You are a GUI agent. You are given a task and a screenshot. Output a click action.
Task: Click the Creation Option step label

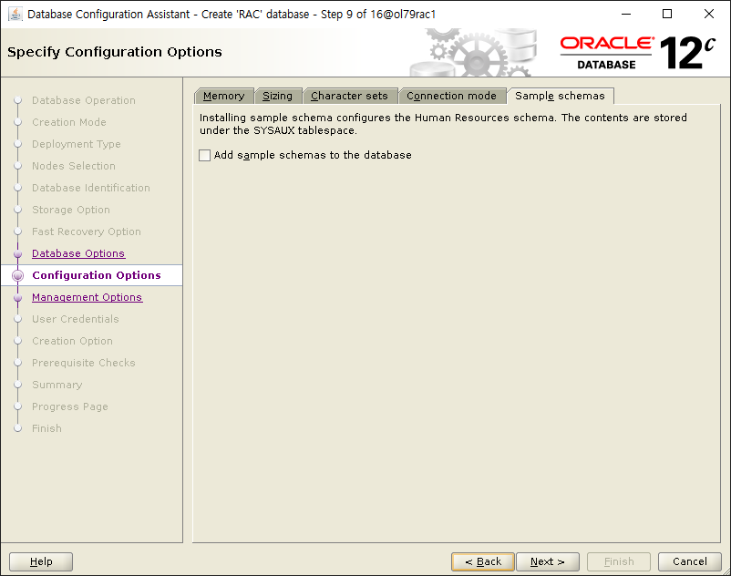(72, 341)
